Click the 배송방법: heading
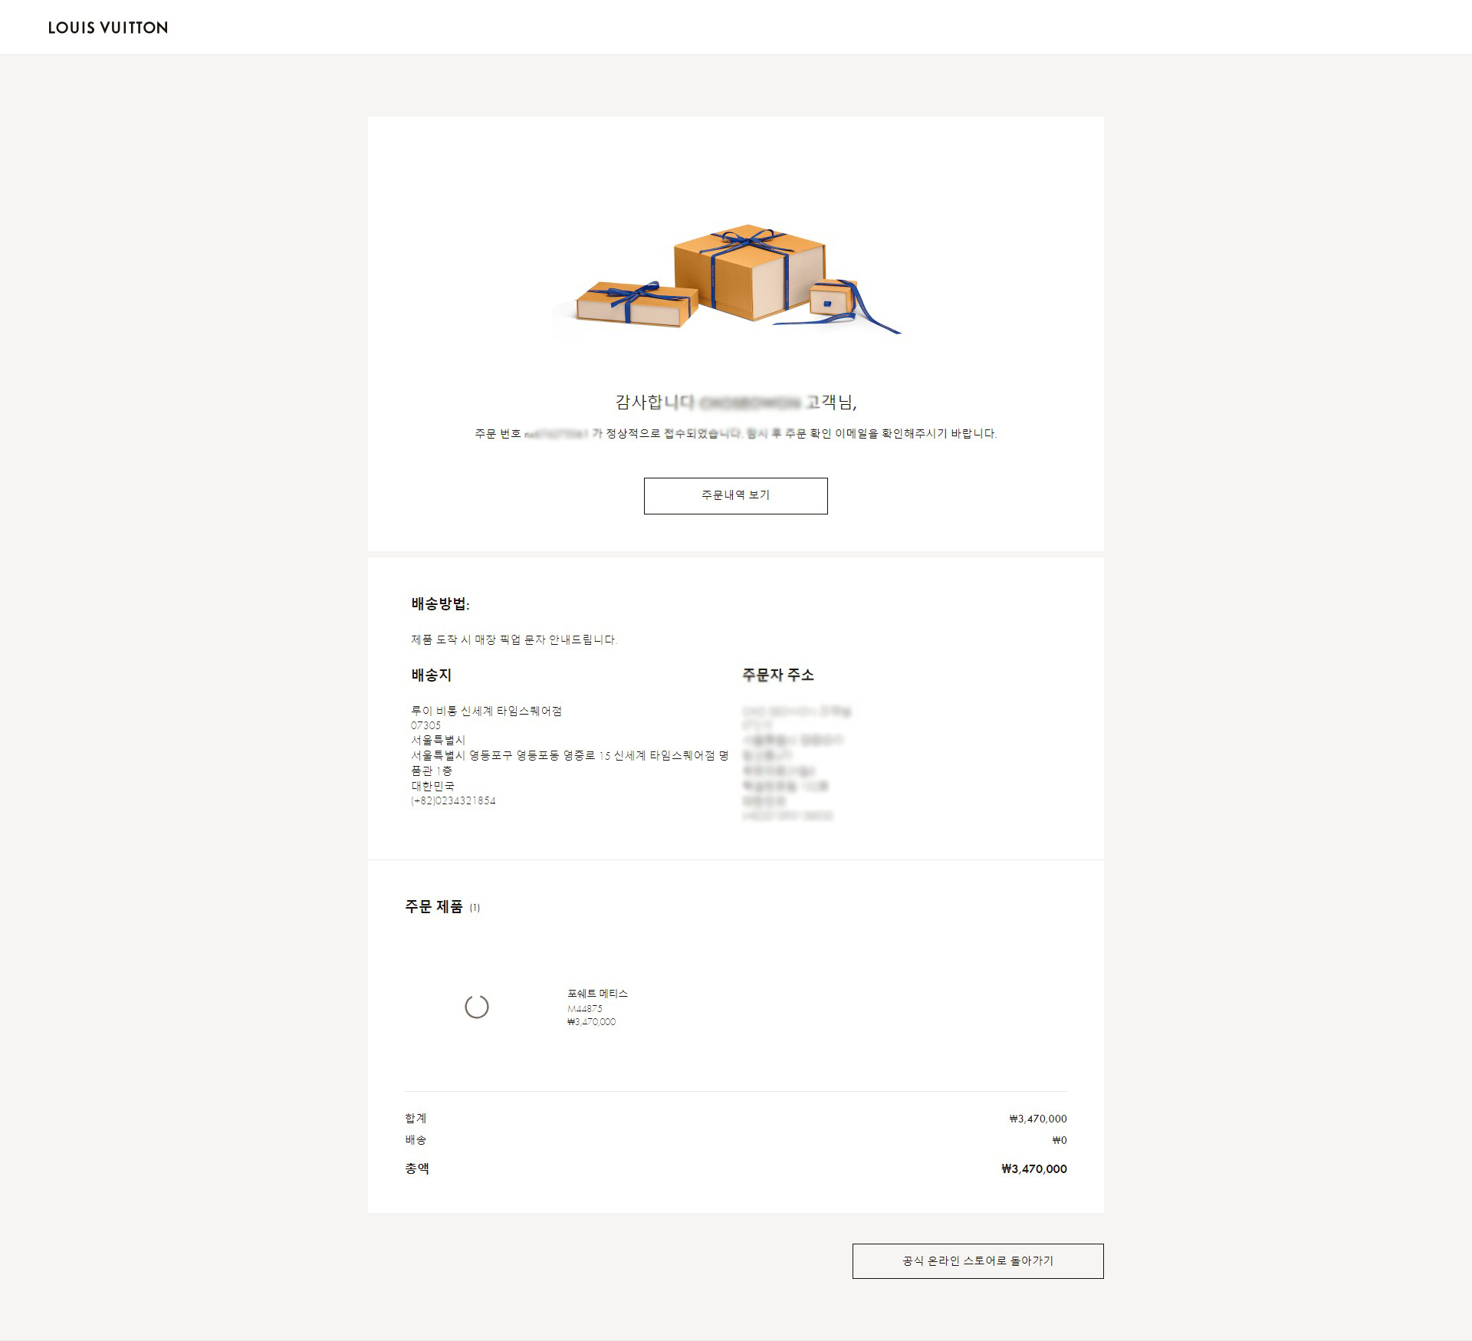1472x1341 pixels. pos(440,604)
